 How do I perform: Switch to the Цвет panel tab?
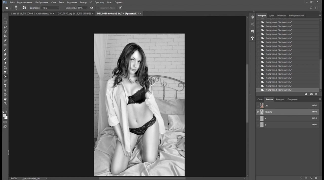click(271, 15)
